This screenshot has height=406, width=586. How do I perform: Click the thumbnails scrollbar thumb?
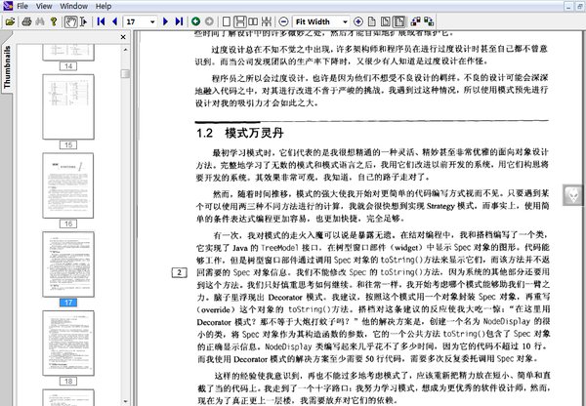[x=125, y=73]
